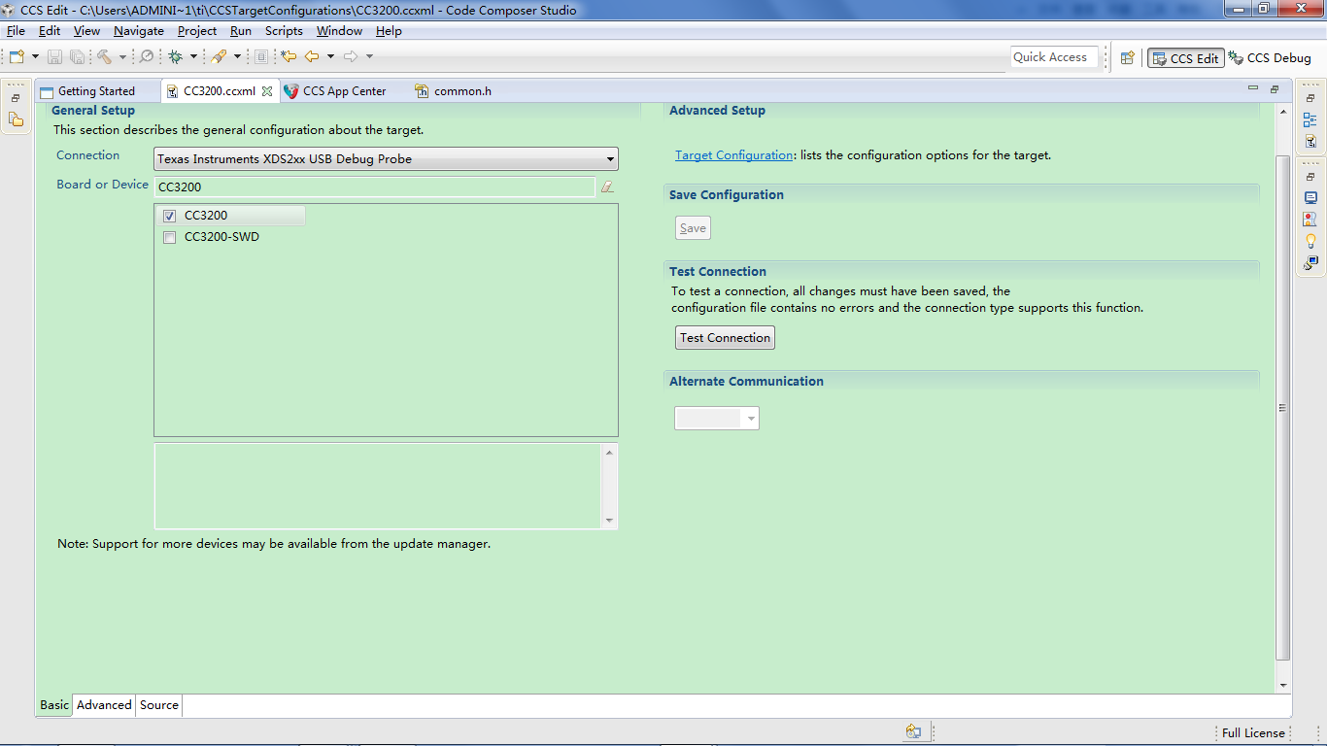Image resolution: width=1327 pixels, height=746 pixels.
Task: Minimize the editor area
Action: [x=1253, y=89]
